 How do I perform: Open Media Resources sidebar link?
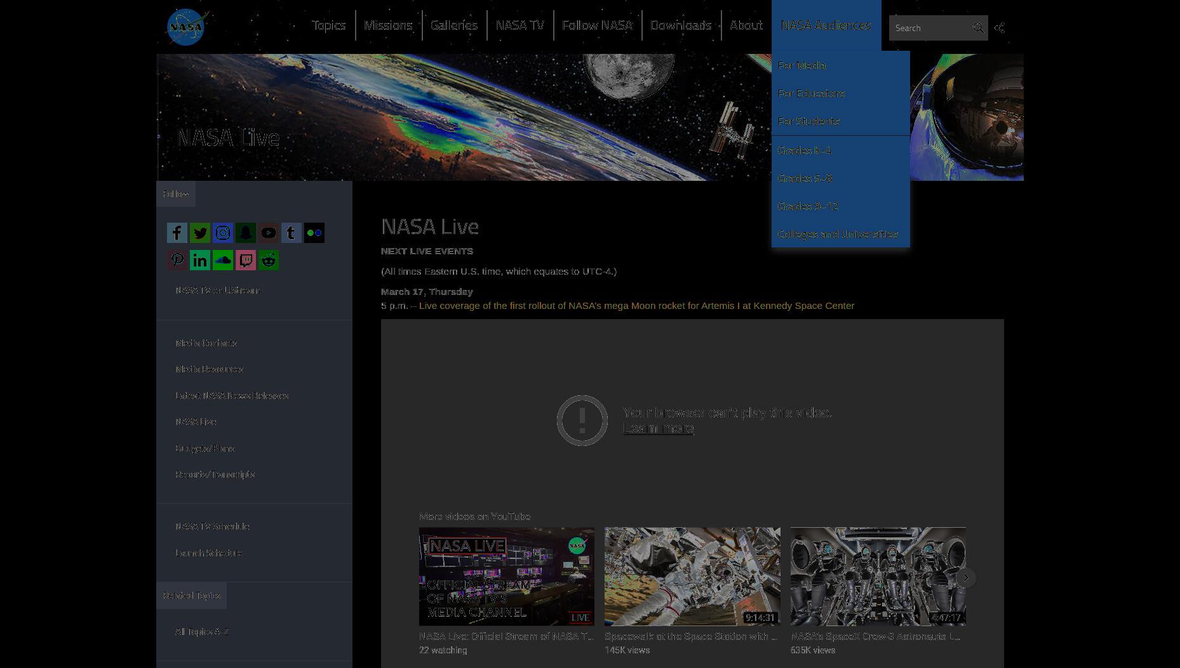[x=210, y=369]
